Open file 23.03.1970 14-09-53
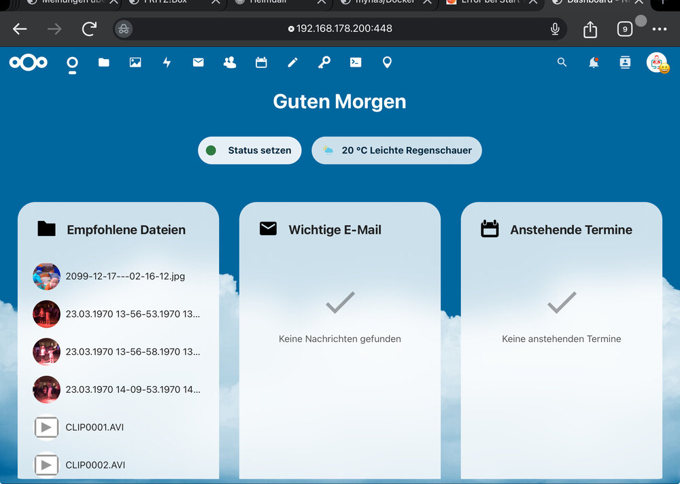The image size is (680, 484). tap(118, 390)
